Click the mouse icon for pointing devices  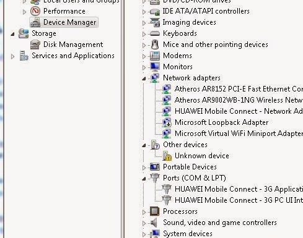[x=155, y=45]
